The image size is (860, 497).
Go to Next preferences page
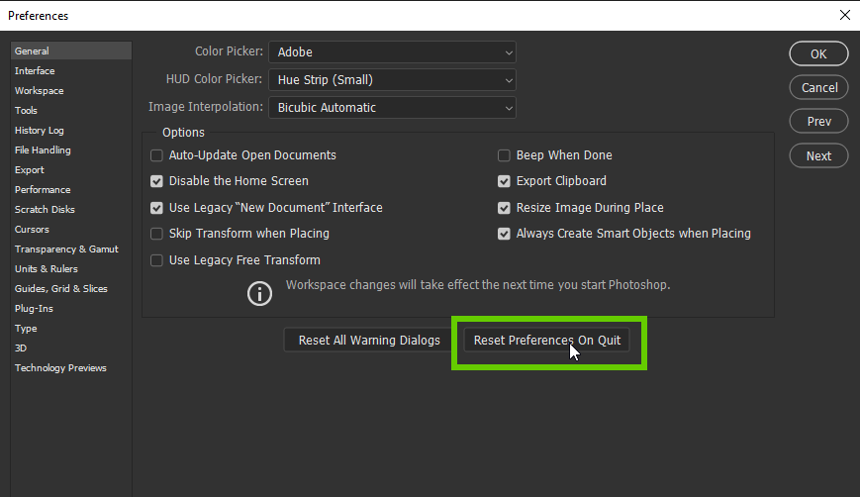(x=818, y=155)
